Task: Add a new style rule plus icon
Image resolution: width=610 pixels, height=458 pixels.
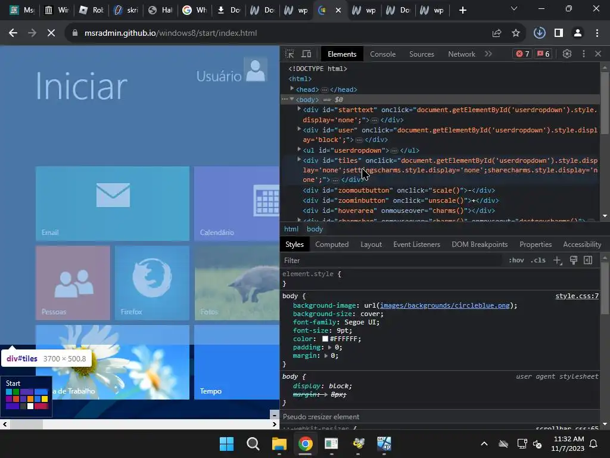Action: (558, 261)
